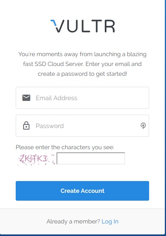Viewport: 166px width, 236px height.
Task: Click the Vultr logo wordmark
Action: click(x=82, y=26)
